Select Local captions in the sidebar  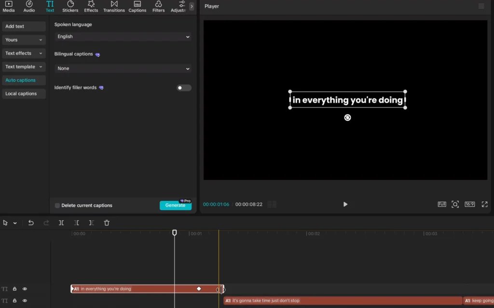[24, 94]
